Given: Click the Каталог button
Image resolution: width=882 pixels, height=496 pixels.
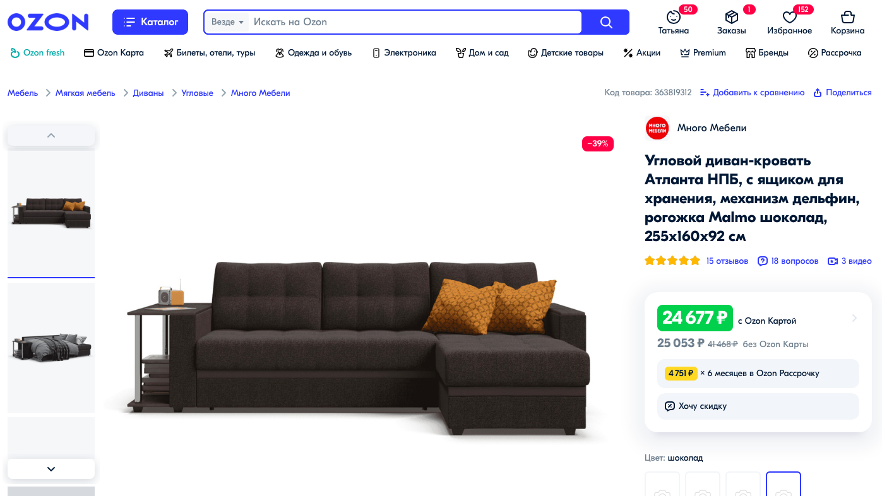Looking at the screenshot, I should pos(150,22).
